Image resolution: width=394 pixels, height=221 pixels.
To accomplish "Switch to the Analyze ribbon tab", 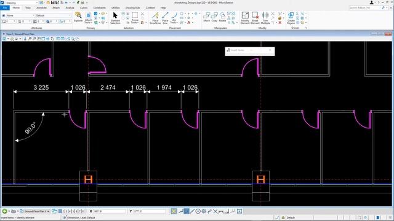I will [x=70, y=8].
